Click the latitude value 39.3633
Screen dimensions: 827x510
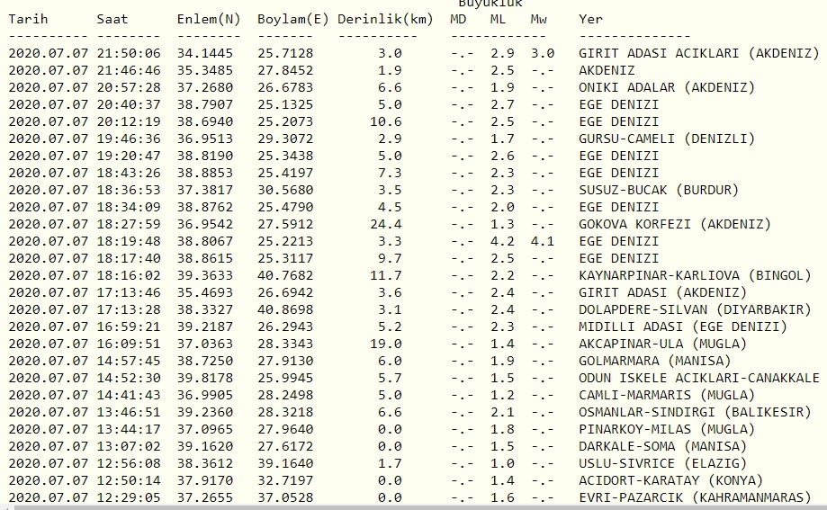pos(209,275)
